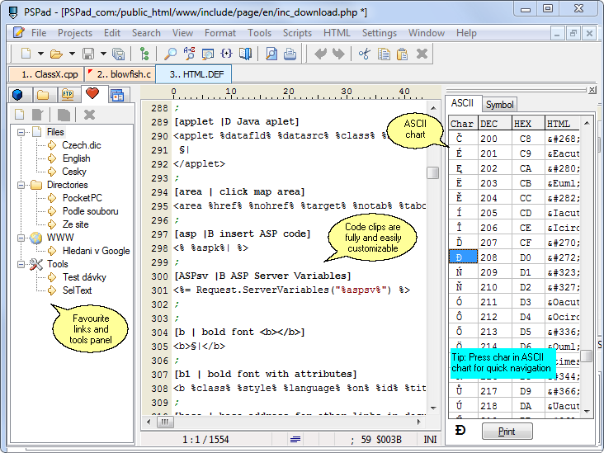Click the new favourite item icon
This screenshot has width=604, height=453.
(x=19, y=115)
